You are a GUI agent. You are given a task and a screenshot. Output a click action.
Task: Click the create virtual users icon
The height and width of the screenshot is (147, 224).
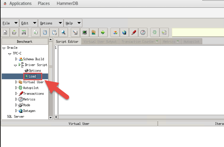94,33
